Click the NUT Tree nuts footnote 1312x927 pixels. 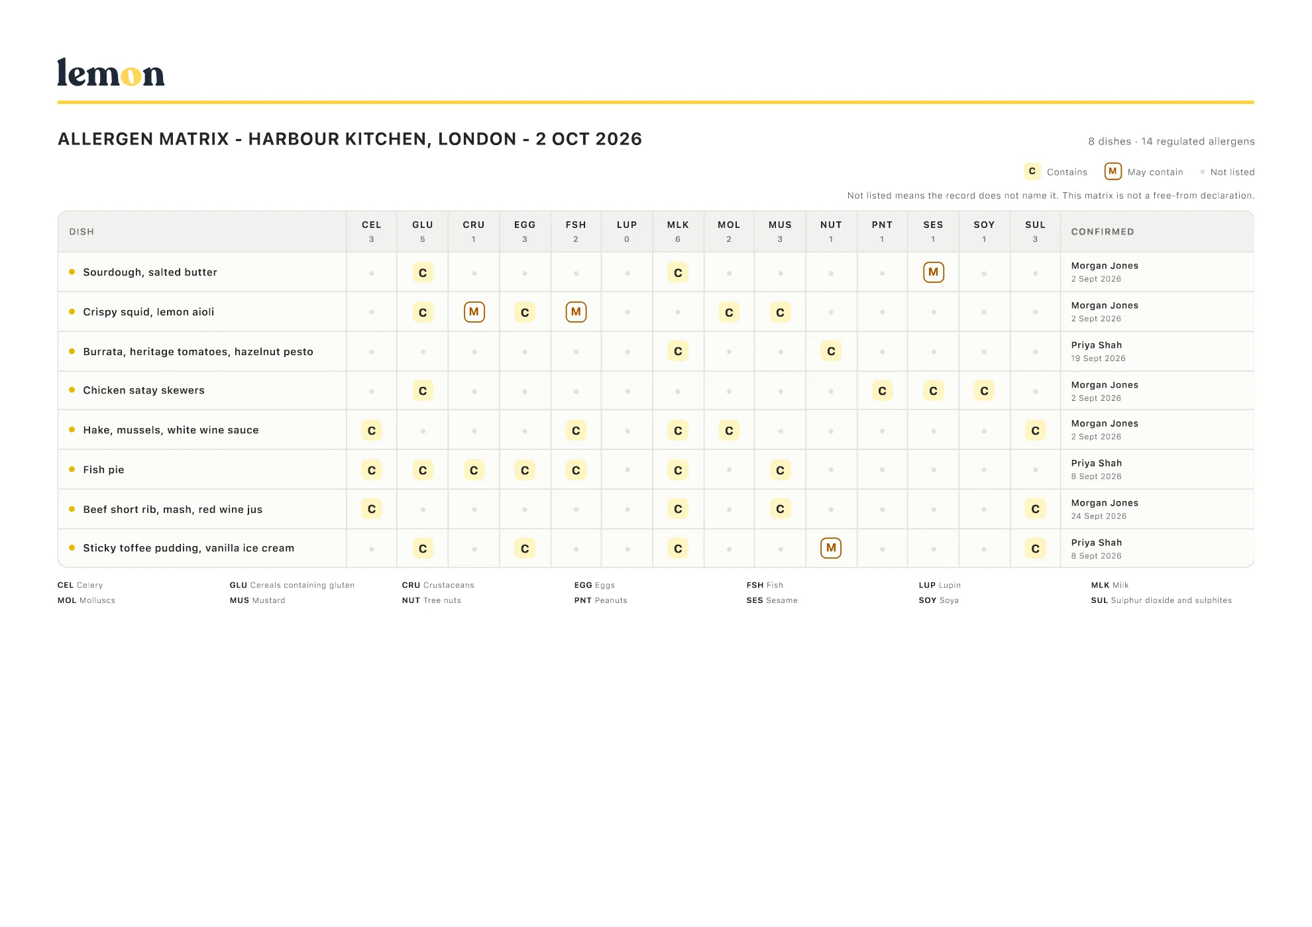[x=431, y=600]
